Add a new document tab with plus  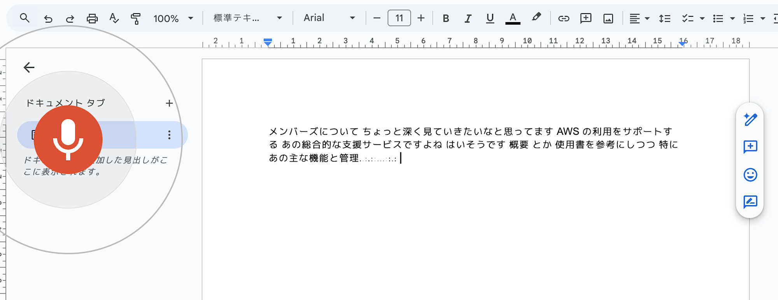point(169,103)
